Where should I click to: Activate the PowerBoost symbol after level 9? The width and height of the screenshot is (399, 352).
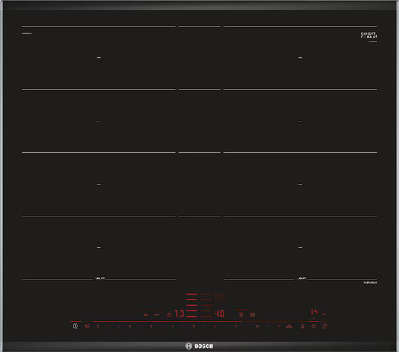289,326
